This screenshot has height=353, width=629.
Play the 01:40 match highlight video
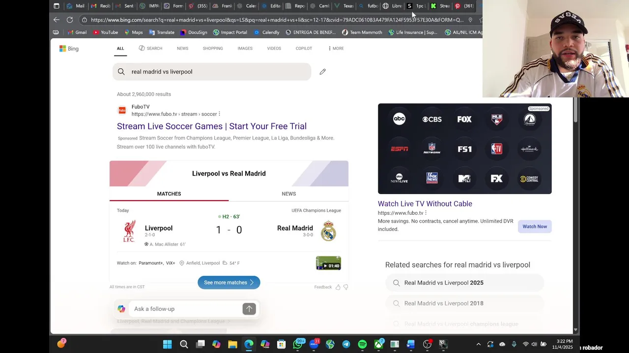click(x=328, y=263)
